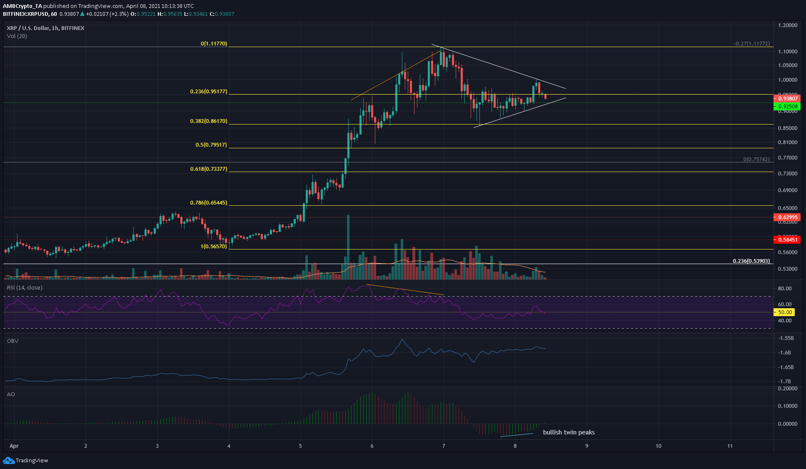
Task: Click the 1.00000 price axis label
Action: tap(788, 80)
